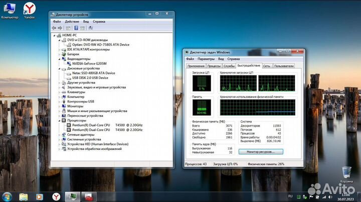The image size is (361, 202).
Task: Switch to the Пользователи tab
Action: (x=284, y=66)
